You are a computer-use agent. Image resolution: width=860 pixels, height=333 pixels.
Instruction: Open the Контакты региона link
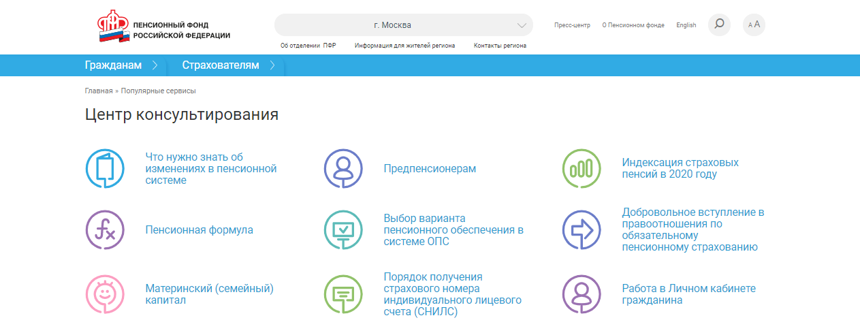pos(500,46)
